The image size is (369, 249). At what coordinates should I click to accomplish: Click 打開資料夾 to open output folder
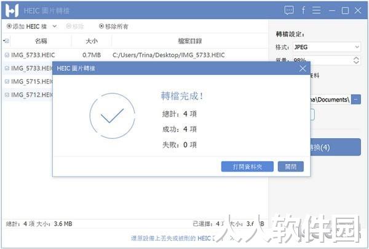[x=247, y=167]
